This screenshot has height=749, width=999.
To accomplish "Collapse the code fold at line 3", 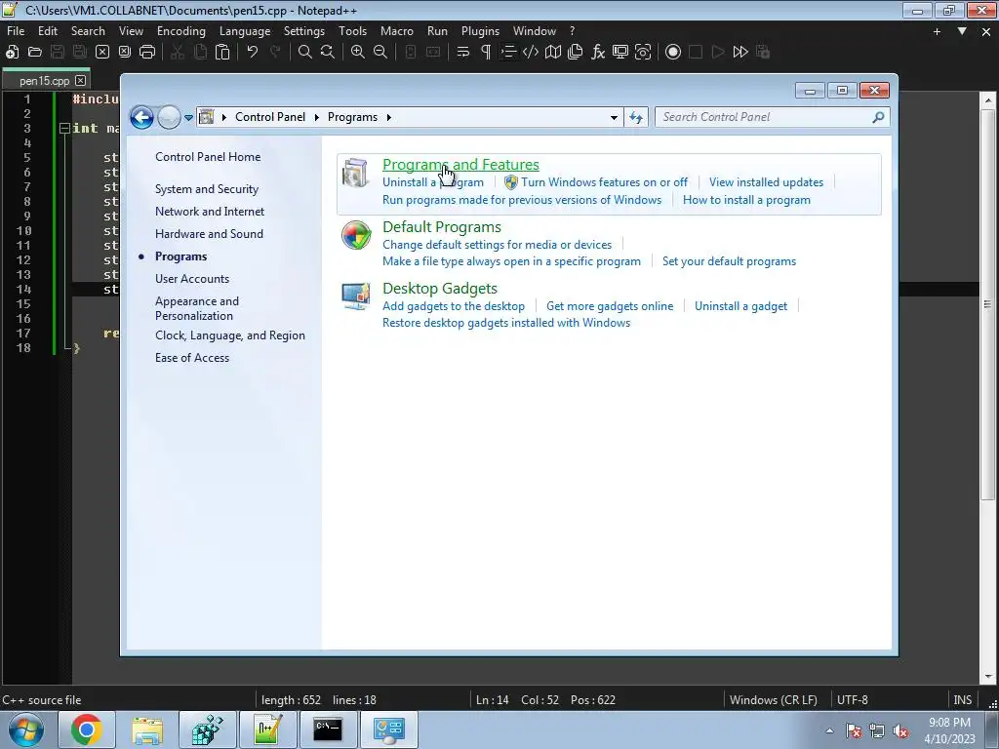I will [x=64, y=128].
